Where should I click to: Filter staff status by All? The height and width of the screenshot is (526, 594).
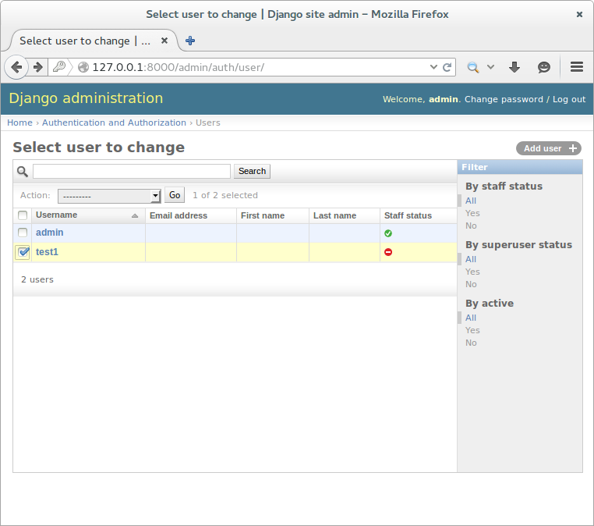[x=471, y=201]
